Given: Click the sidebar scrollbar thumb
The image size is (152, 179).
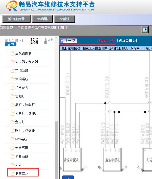Looking at the screenshot, I should coord(57,150).
